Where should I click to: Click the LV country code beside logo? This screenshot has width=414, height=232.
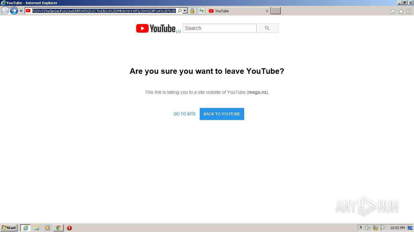pos(179,32)
